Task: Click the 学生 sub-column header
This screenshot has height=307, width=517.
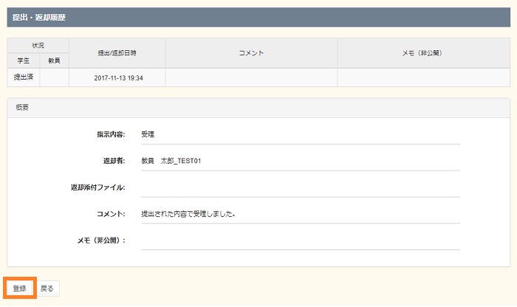Action: tap(23, 61)
